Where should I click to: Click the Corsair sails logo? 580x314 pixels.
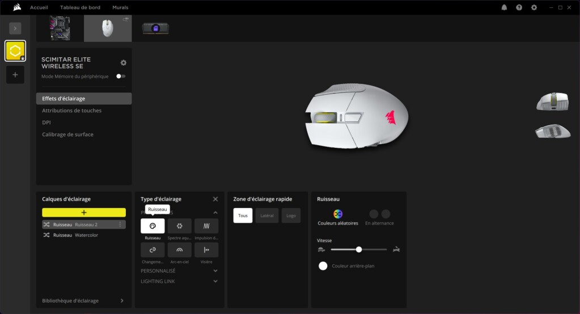coord(17,7)
